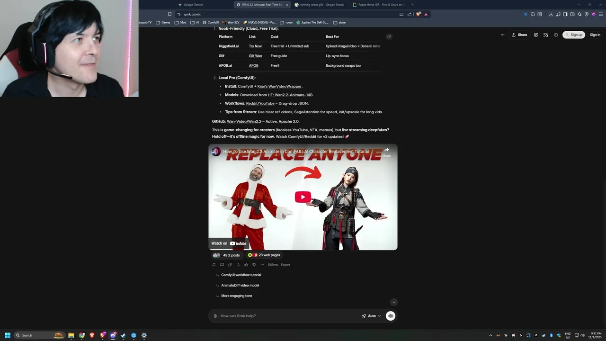Jump to bottom with chevron-down button

click(393, 302)
